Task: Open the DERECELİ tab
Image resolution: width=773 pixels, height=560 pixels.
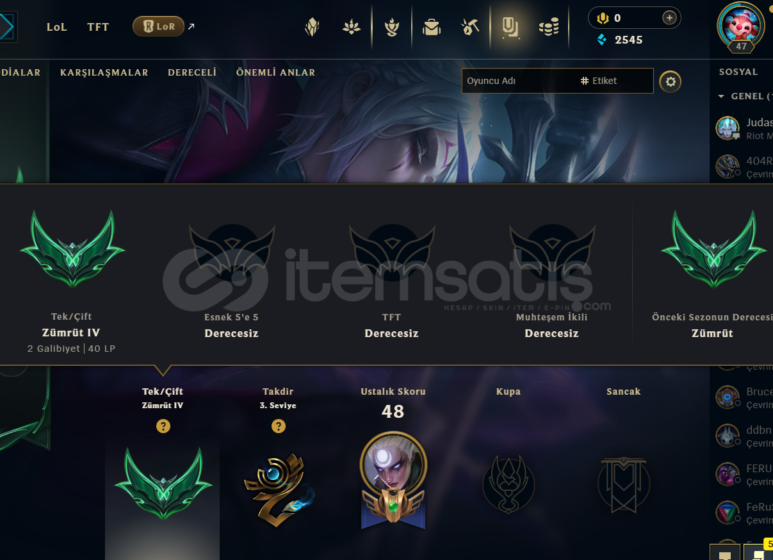Action: point(192,72)
